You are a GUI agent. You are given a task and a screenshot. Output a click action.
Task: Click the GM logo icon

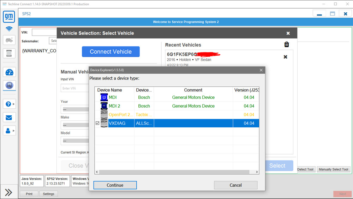pos(9,17)
